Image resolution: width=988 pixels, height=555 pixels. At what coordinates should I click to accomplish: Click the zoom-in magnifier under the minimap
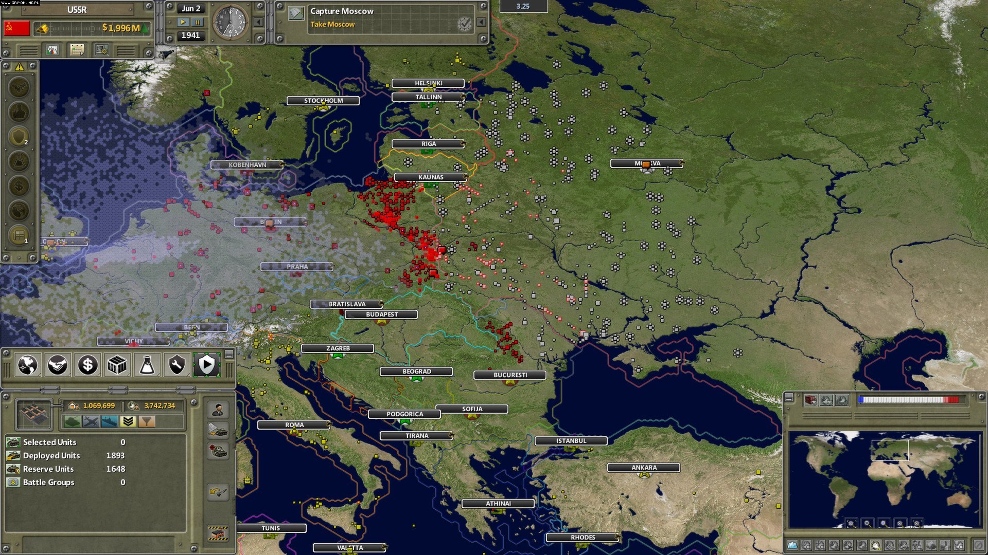899,523
